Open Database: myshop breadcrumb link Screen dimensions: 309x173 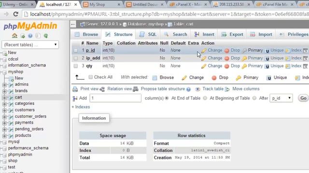[x=145, y=24]
